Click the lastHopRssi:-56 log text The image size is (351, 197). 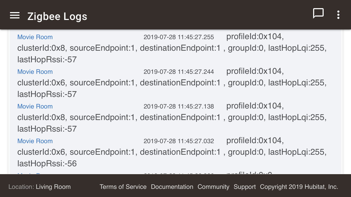click(x=47, y=164)
